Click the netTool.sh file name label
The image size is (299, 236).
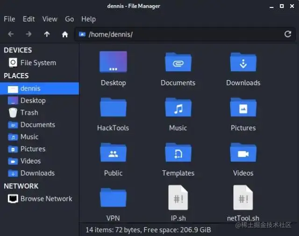click(x=243, y=218)
